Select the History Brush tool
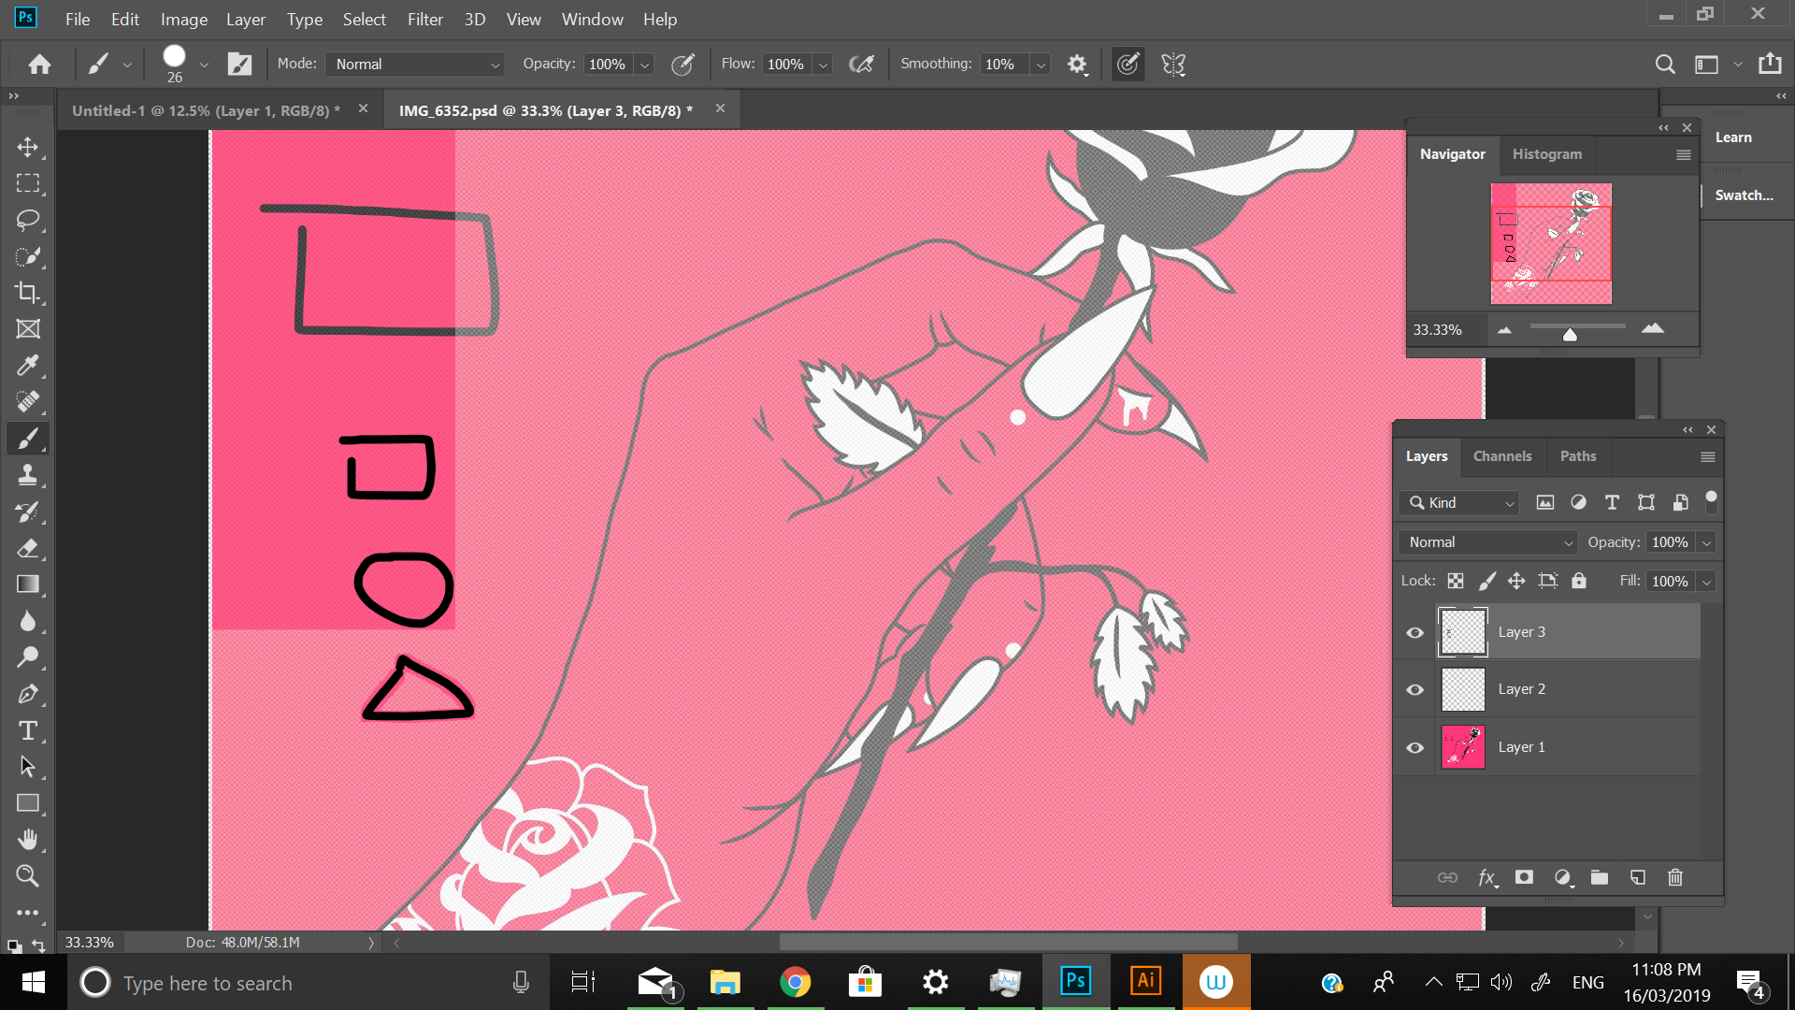This screenshot has width=1795, height=1010. tap(28, 512)
